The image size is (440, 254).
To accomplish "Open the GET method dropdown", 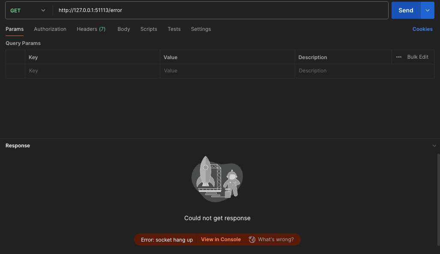I will pos(27,10).
